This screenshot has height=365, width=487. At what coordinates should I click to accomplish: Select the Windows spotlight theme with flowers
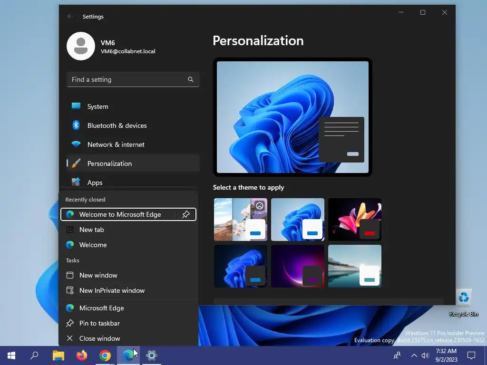pyautogui.click(x=240, y=220)
